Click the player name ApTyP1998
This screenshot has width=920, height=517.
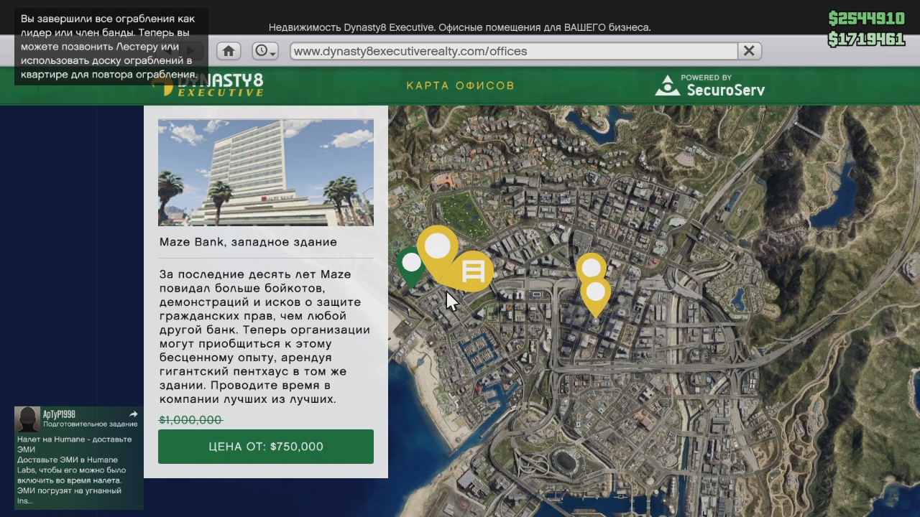(x=59, y=414)
